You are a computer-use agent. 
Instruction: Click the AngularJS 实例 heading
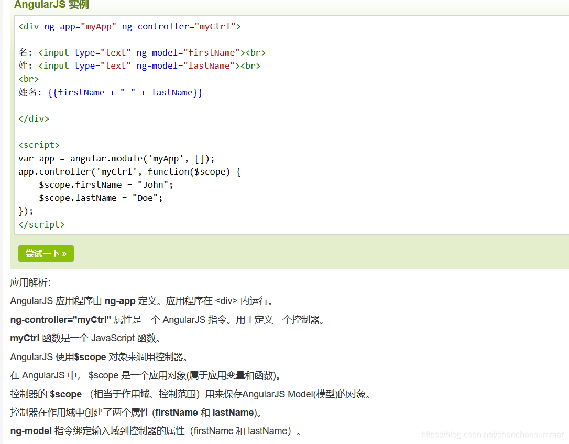[51, 5]
